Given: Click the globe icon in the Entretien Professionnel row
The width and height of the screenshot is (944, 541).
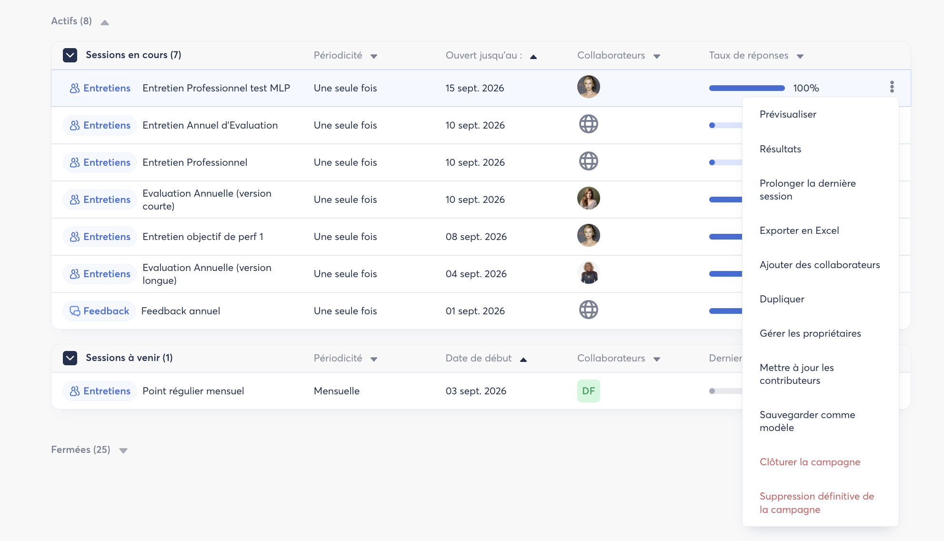Looking at the screenshot, I should pyautogui.click(x=588, y=161).
